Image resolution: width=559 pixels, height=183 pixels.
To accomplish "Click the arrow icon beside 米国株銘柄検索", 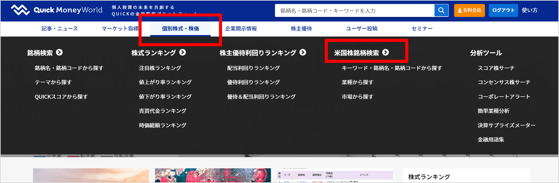I will click(x=386, y=52).
